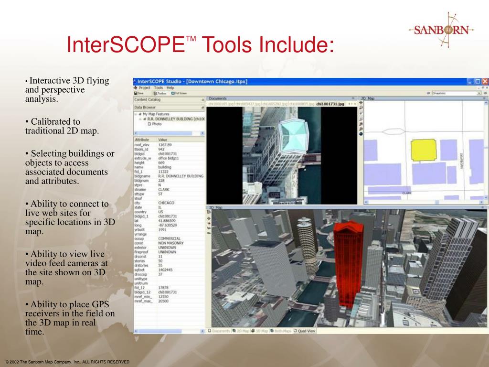Click attribute table scroll right arrow

202,331
